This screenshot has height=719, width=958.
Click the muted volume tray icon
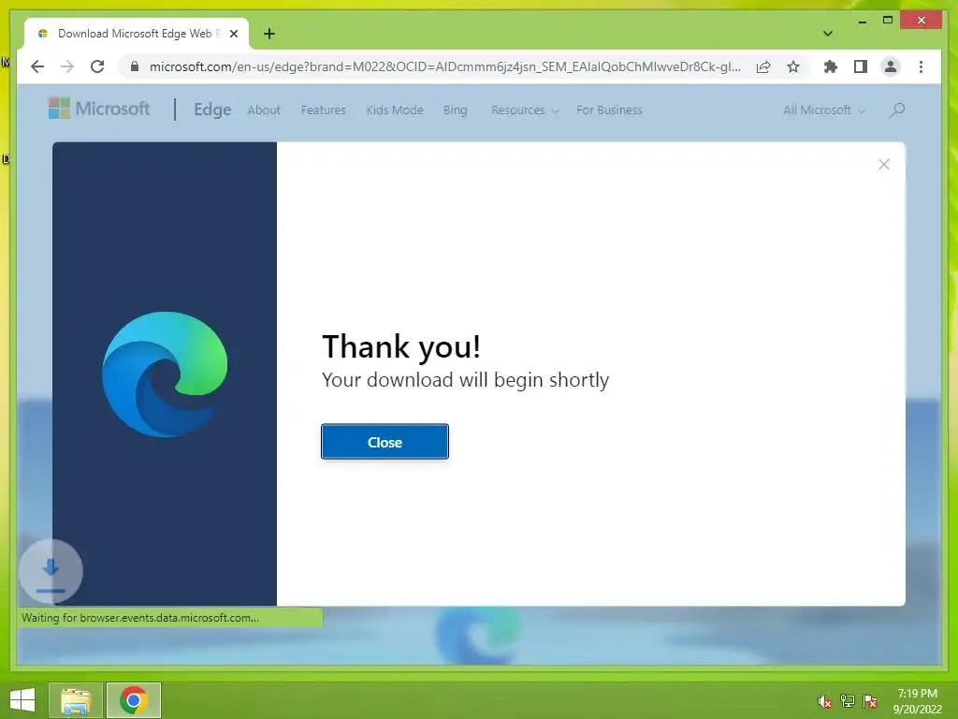(x=825, y=701)
